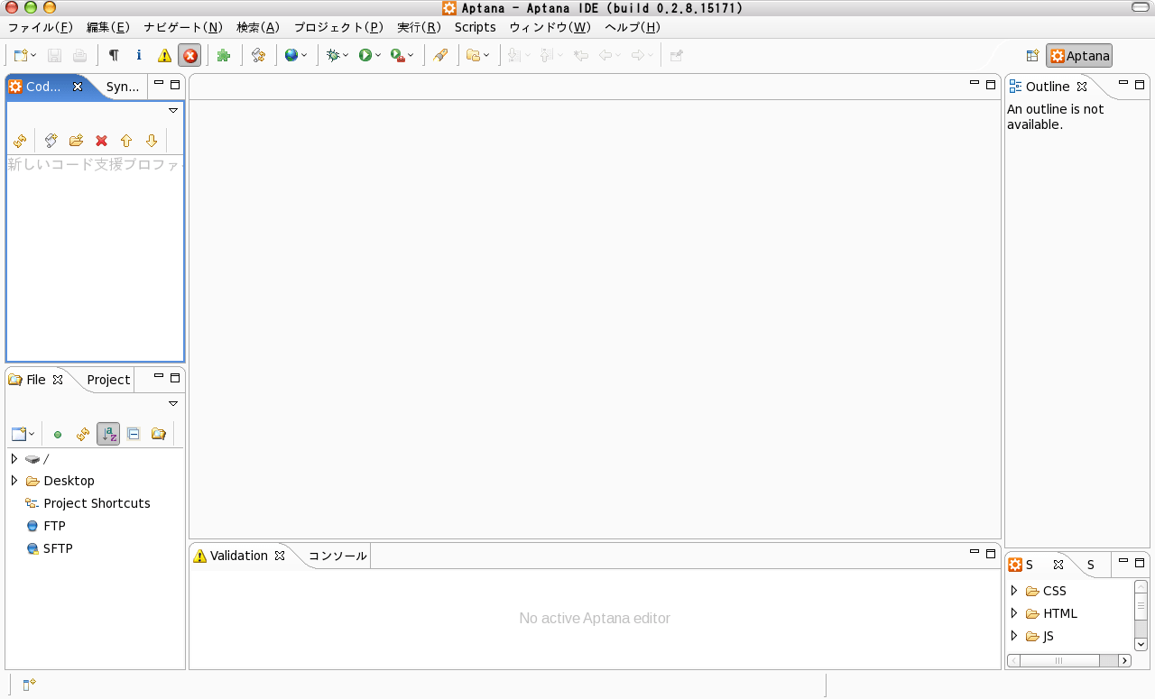This screenshot has height=699, width=1155.
Task: Click open-folder icon in Code Assist panel
Action: coord(77,141)
